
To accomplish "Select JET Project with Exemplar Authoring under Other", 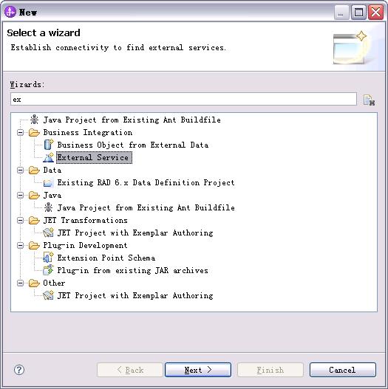I will 135,295.
